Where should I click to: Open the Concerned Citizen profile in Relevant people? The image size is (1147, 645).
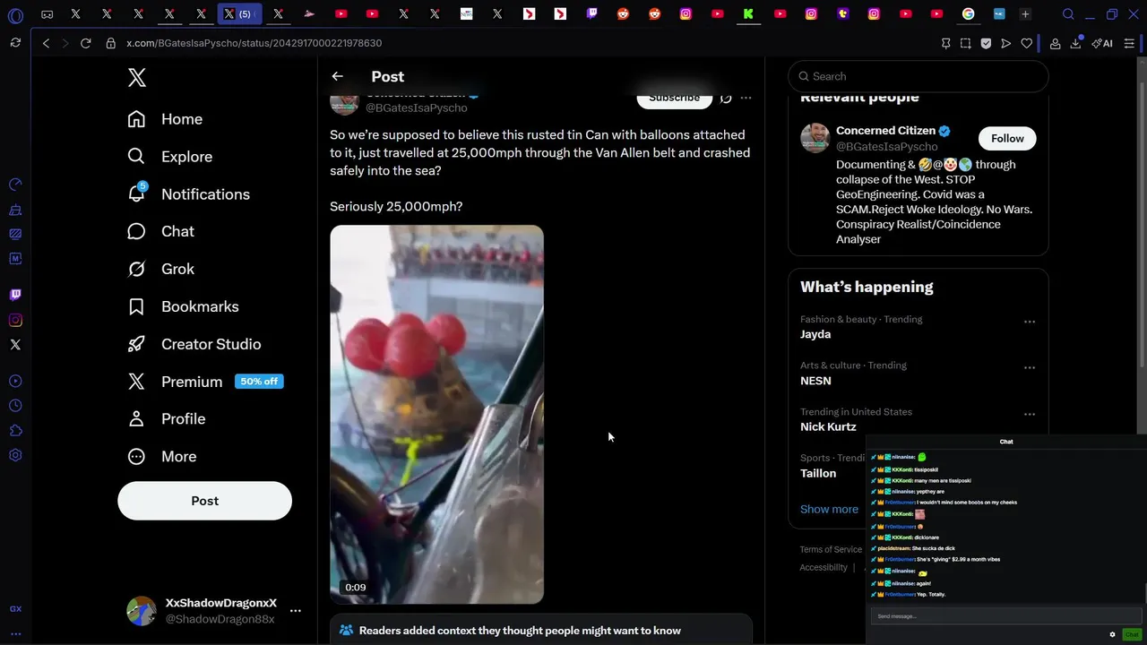pyautogui.click(x=885, y=131)
